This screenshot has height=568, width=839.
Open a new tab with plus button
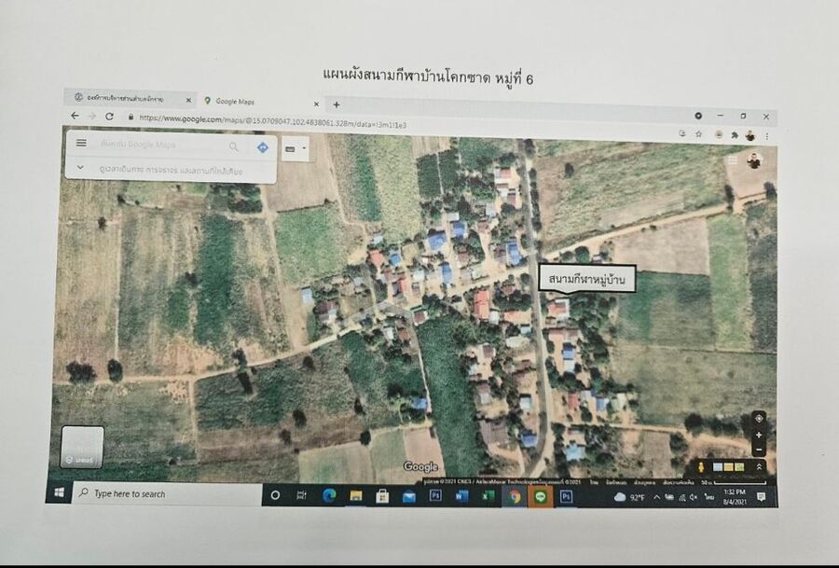pos(337,104)
